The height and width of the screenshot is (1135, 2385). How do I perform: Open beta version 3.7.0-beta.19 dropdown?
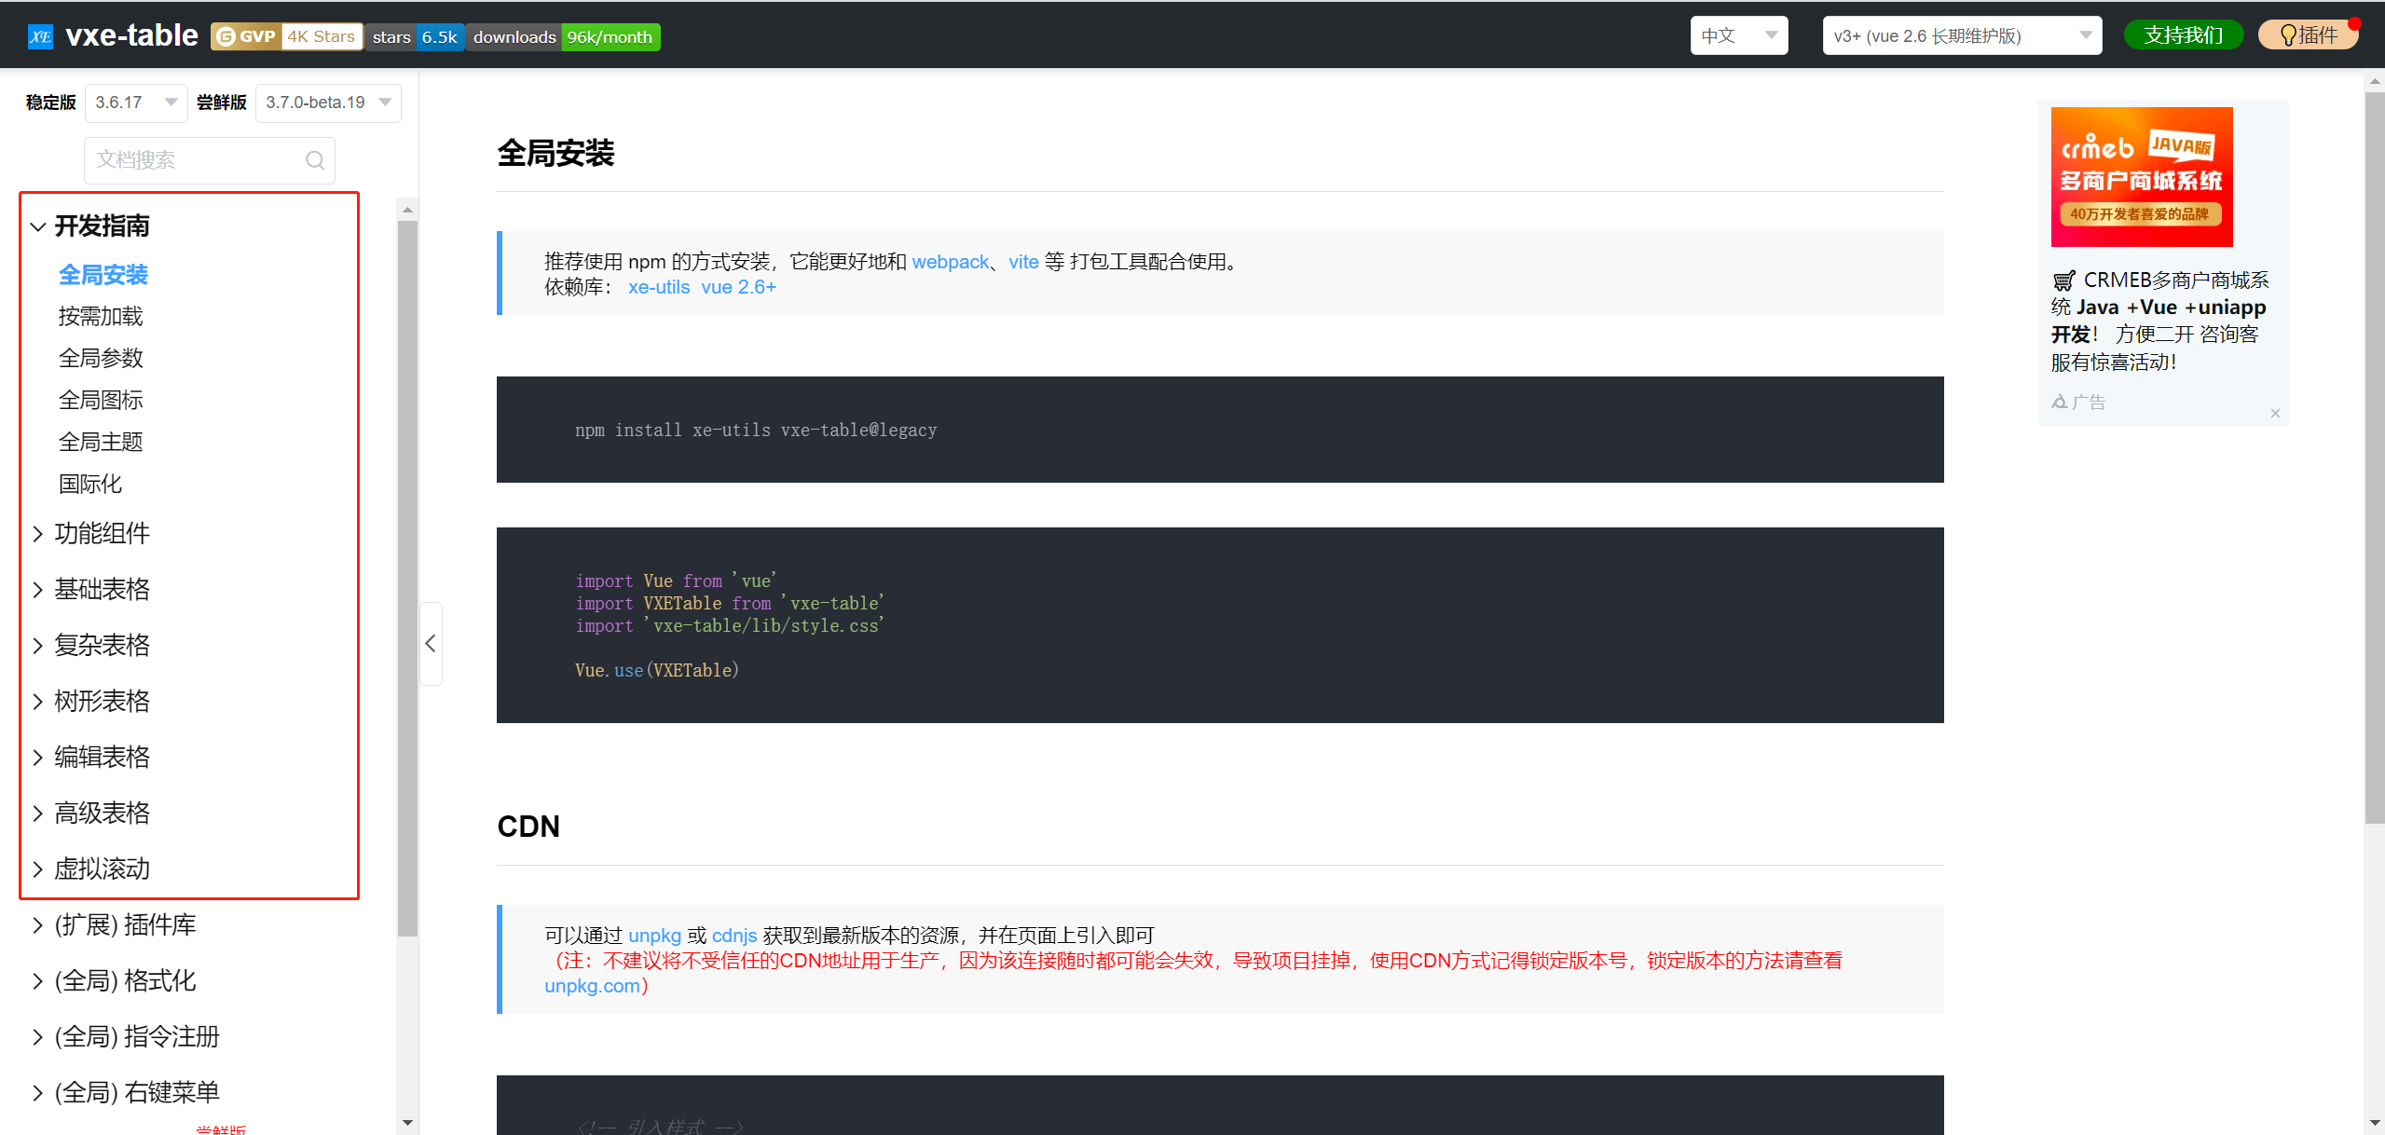pos(327,103)
